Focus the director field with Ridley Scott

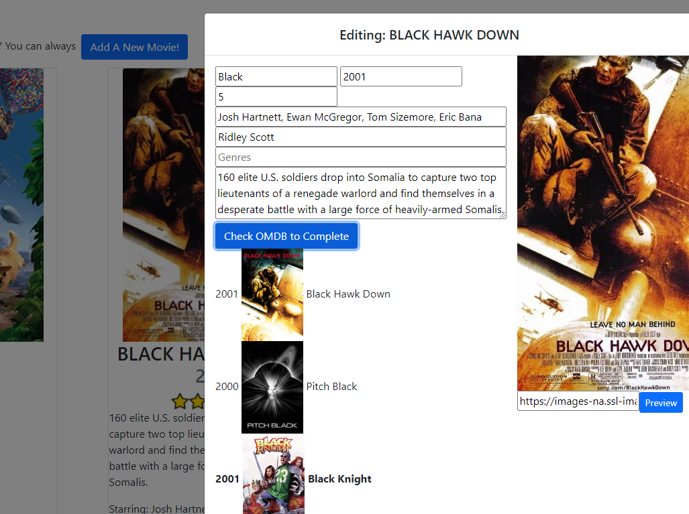[x=360, y=137]
